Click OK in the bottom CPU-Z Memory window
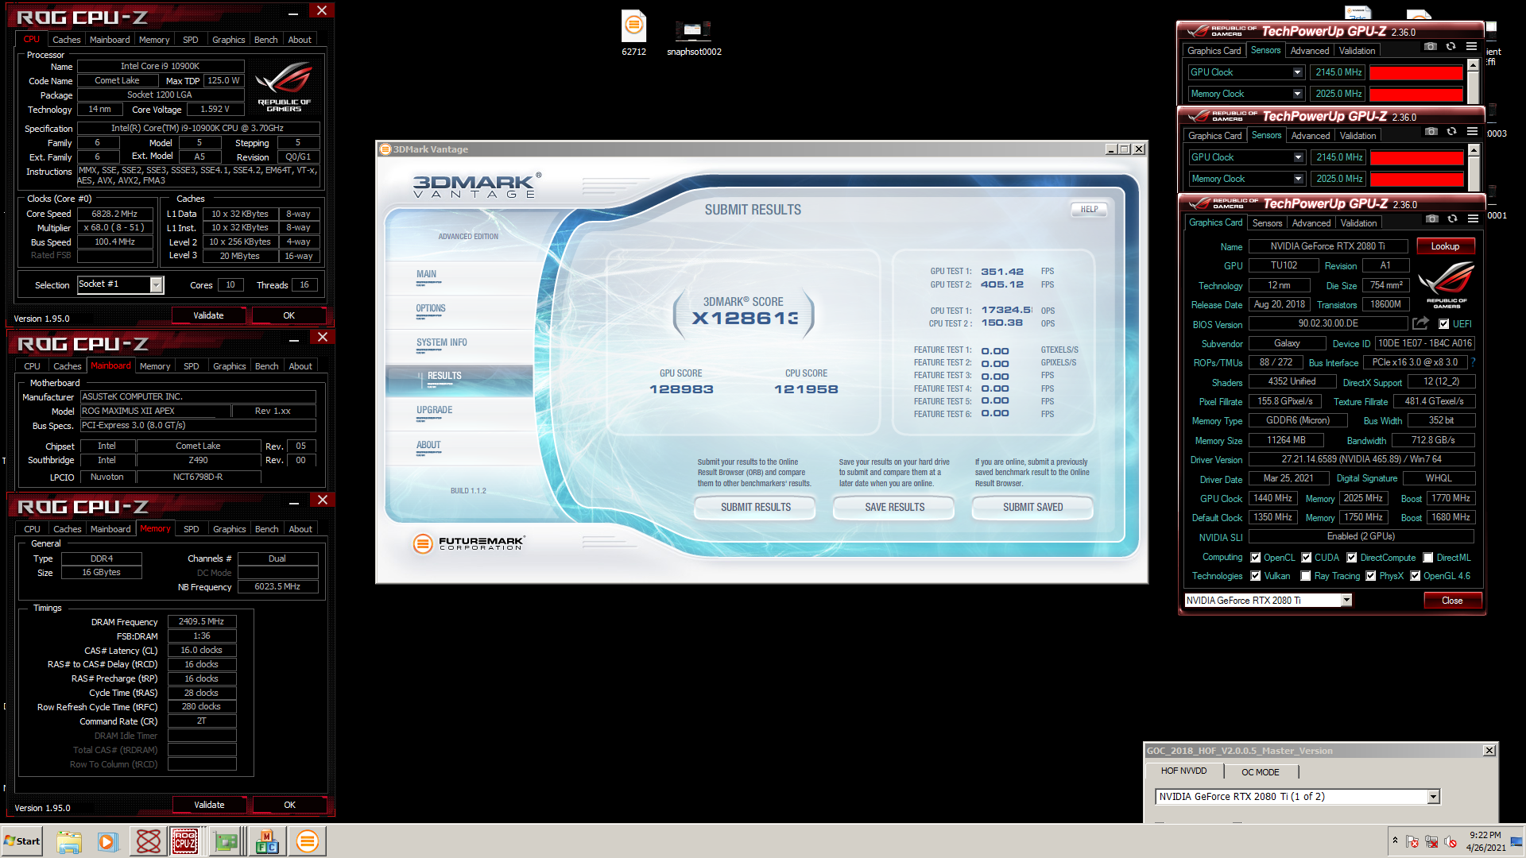The image size is (1526, 858). click(289, 805)
